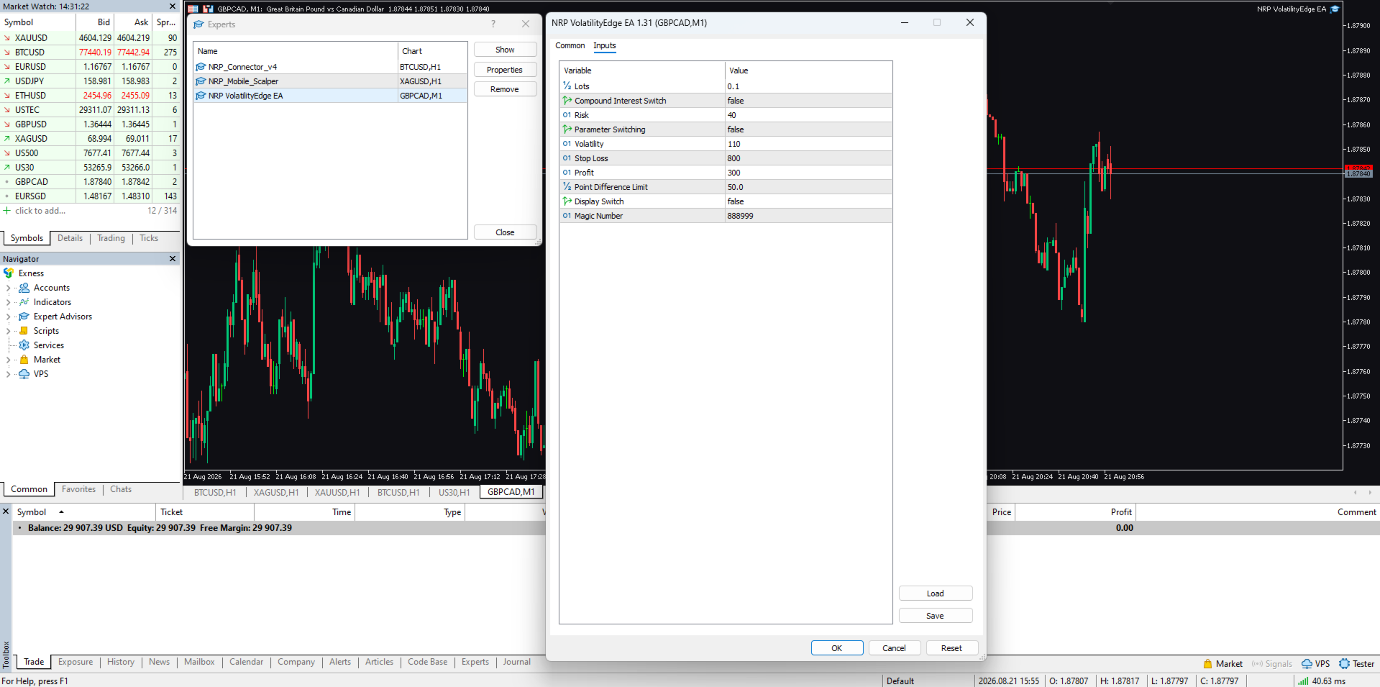1380x687 pixels.
Task: Click Remove in Experts dialog
Action: [x=505, y=89]
